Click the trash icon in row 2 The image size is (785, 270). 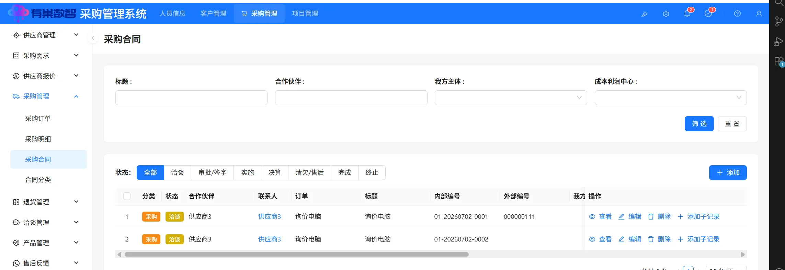[x=651, y=239]
